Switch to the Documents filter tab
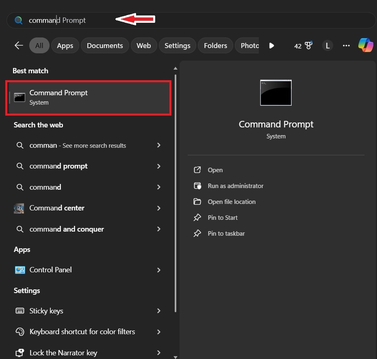This screenshot has height=359, width=377. pyautogui.click(x=105, y=46)
